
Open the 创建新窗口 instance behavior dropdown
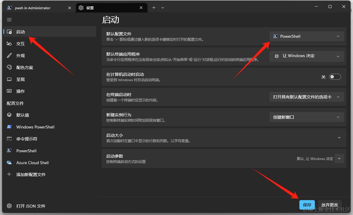tap(307, 117)
